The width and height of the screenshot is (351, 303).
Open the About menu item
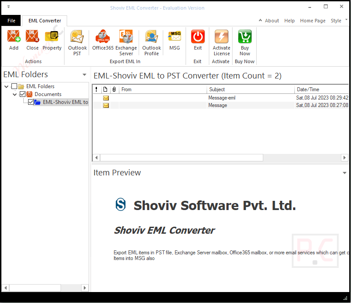tap(272, 21)
